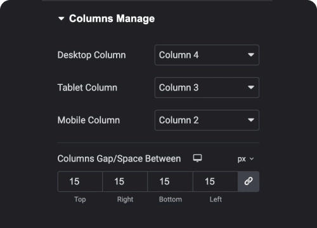Toggle the linked values chain icon

[249, 181]
